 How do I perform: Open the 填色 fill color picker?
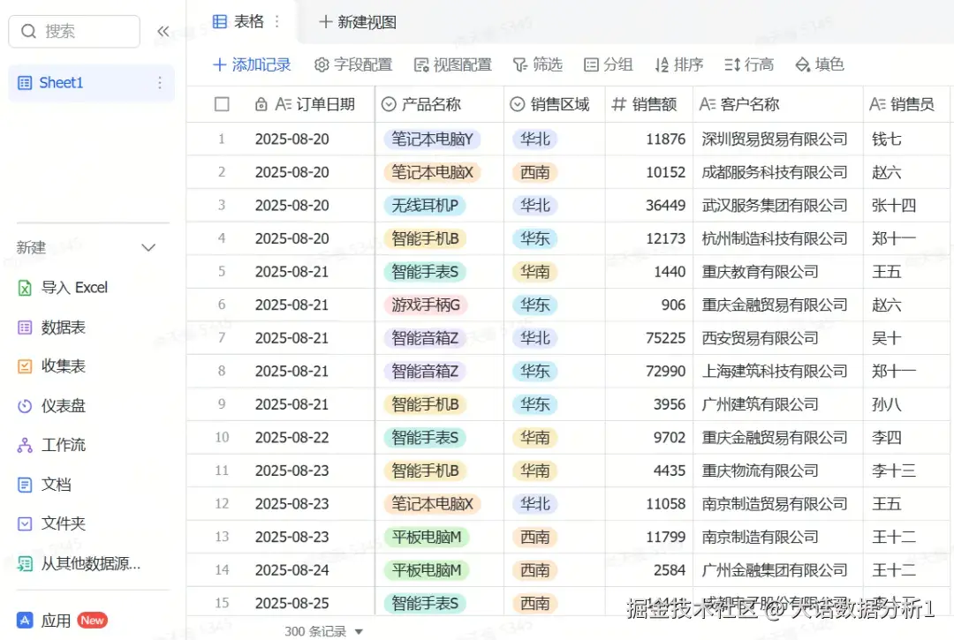pyautogui.click(x=819, y=64)
